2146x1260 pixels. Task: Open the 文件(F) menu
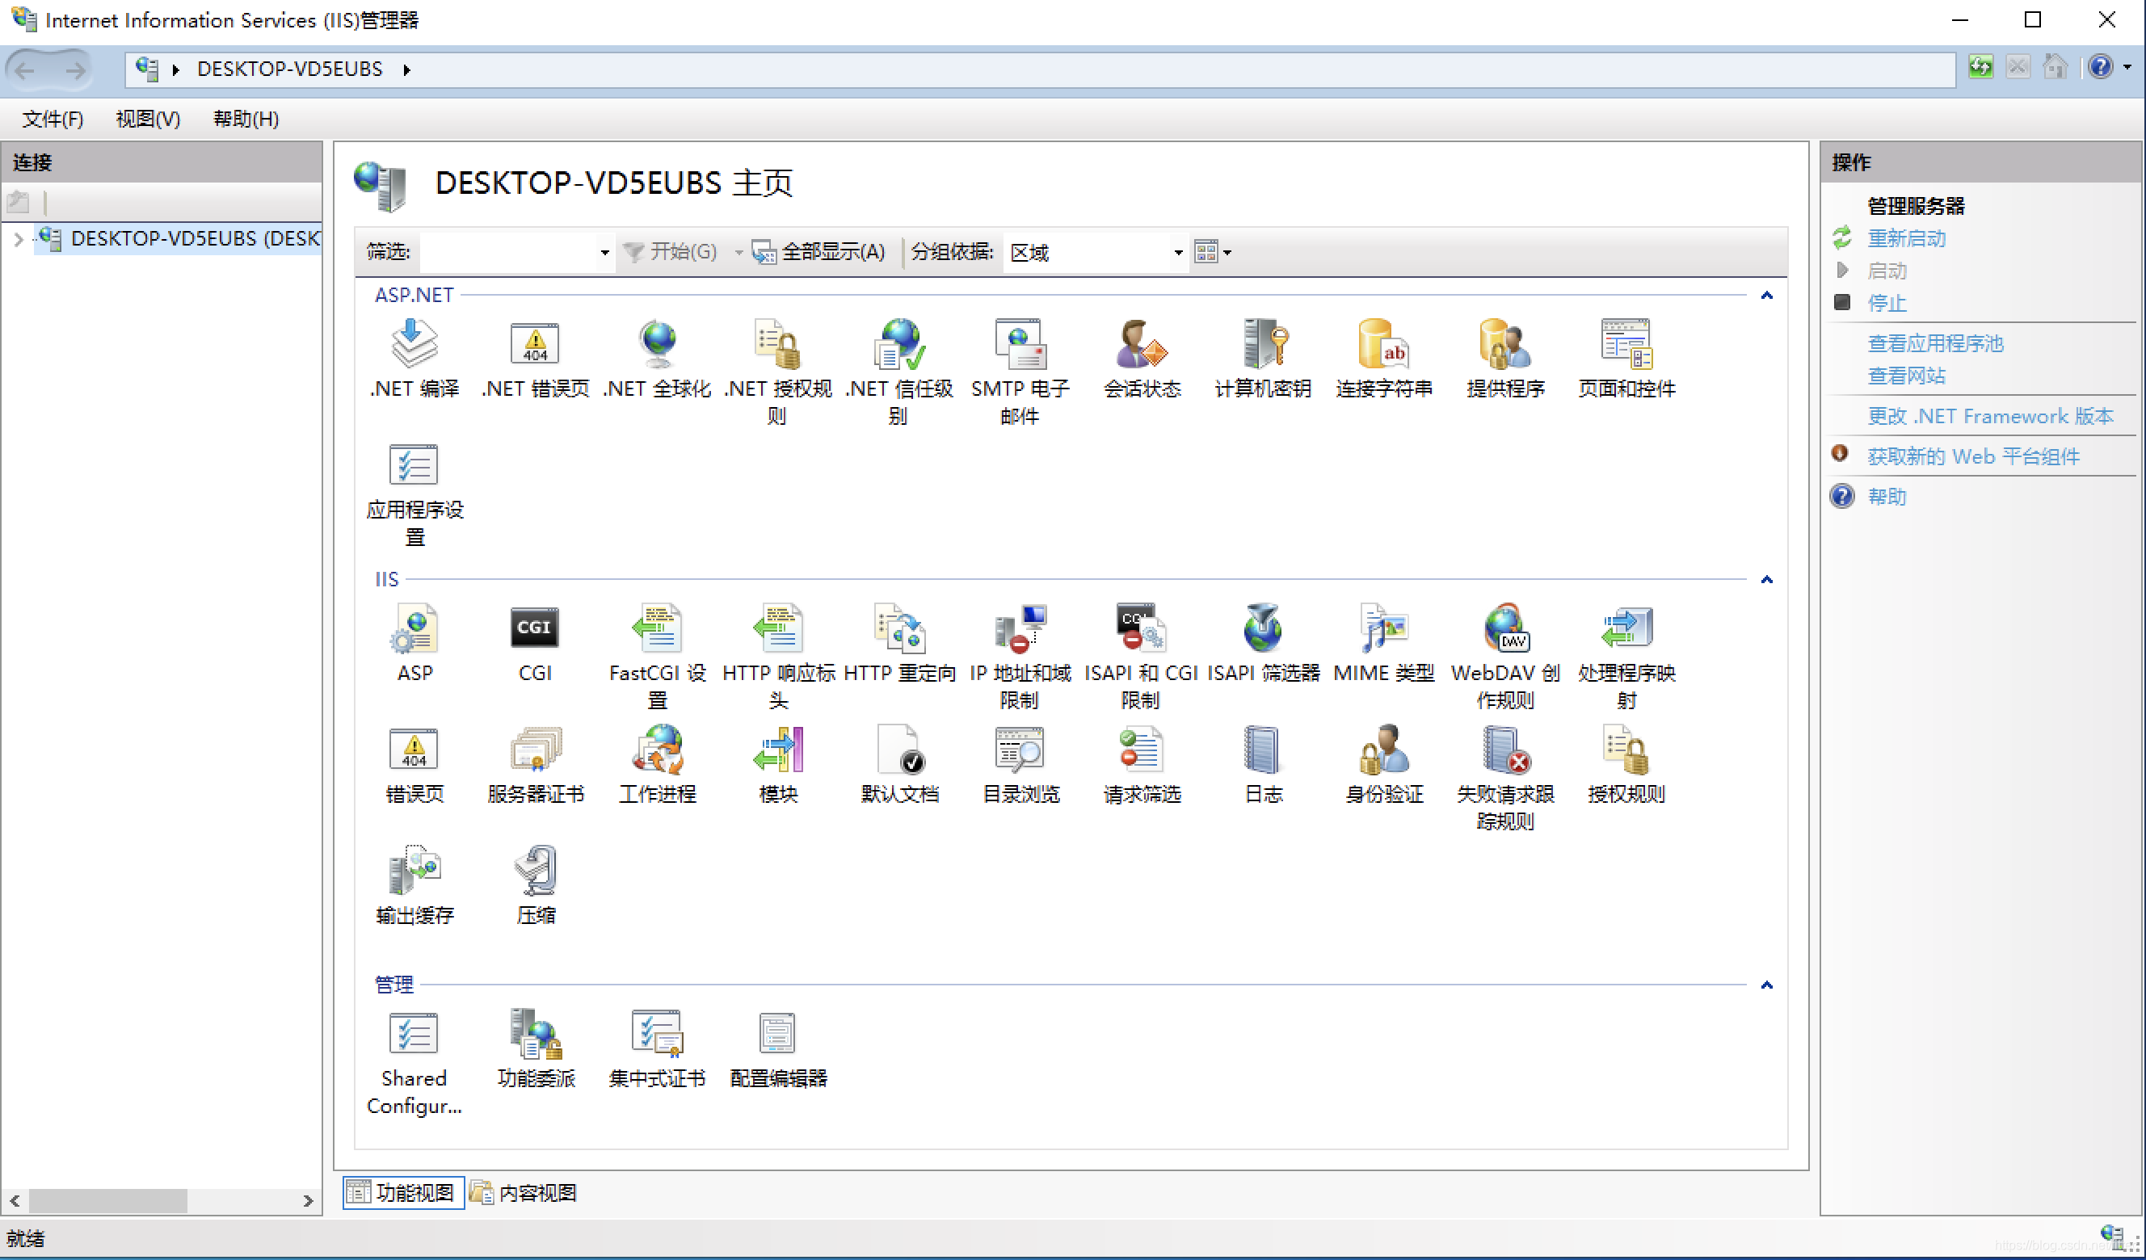click(53, 120)
